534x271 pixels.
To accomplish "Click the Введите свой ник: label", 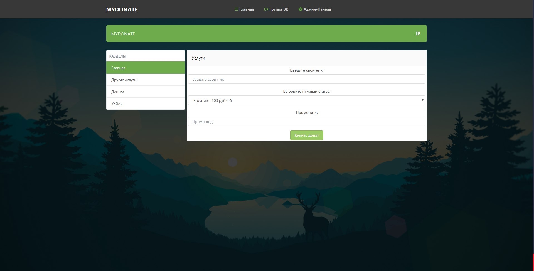I will (307, 70).
